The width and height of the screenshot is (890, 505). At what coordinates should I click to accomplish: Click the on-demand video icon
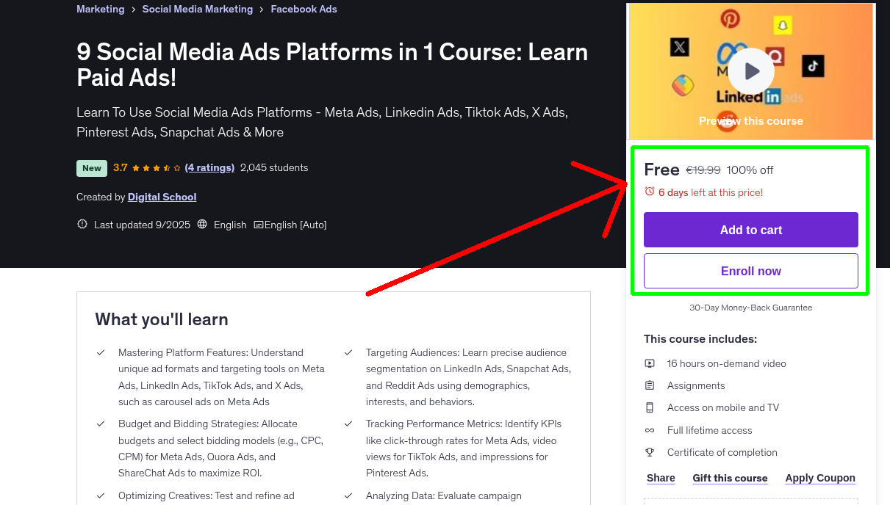649,363
